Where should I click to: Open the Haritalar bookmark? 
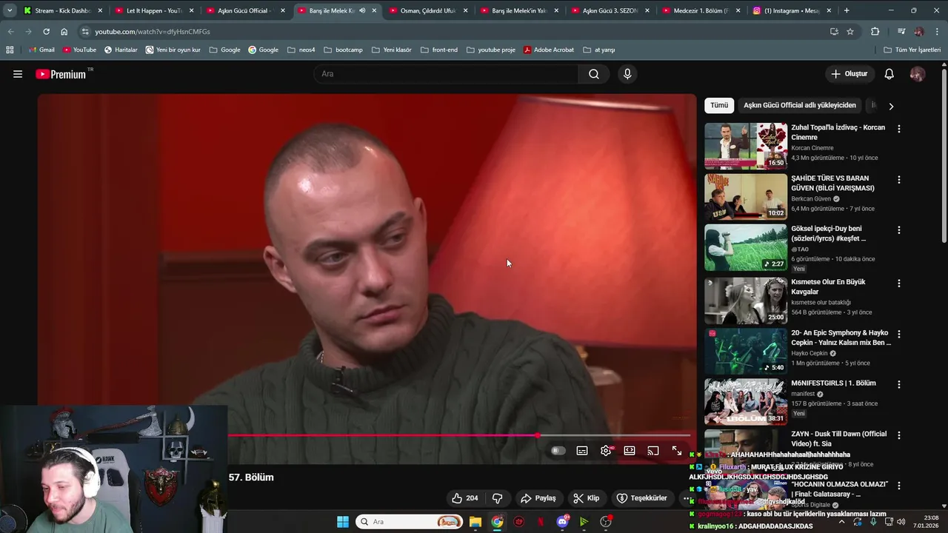click(121, 50)
